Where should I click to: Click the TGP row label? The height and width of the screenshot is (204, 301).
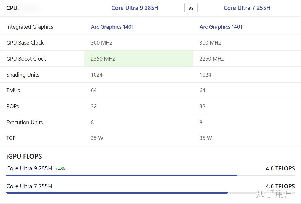(11, 138)
